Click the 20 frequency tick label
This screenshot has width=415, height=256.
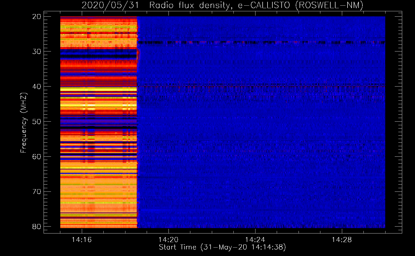pyautogui.click(x=37, y=17)
